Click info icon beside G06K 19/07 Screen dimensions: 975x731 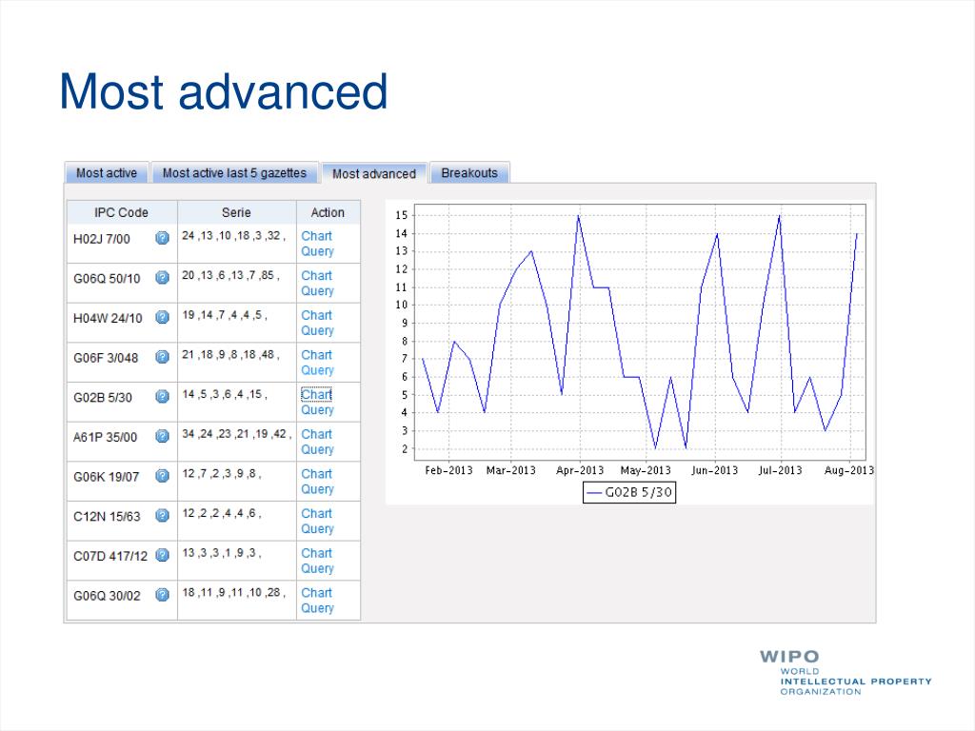click(162, 476)
